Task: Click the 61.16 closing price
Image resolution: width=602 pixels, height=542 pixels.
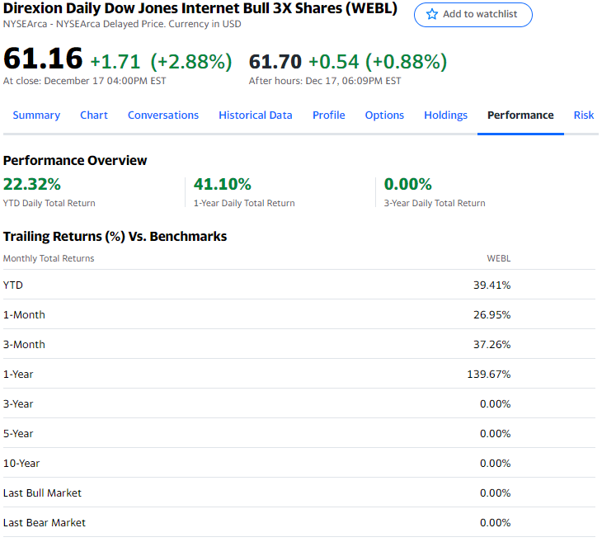Action: click(x=43, y=59)
